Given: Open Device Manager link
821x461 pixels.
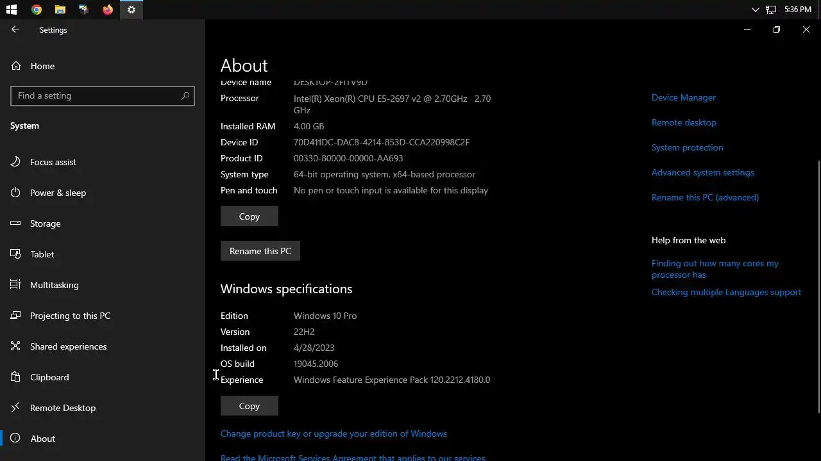Looking at the screenshot, I should (x=684, y=97).
